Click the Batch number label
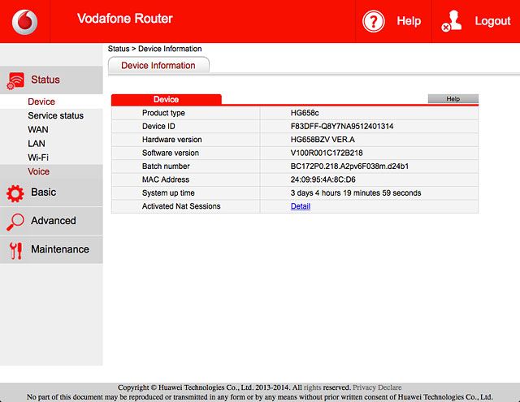 coord(166,166)
